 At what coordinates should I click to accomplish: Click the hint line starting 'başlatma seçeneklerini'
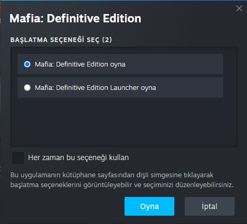[122, 185]
